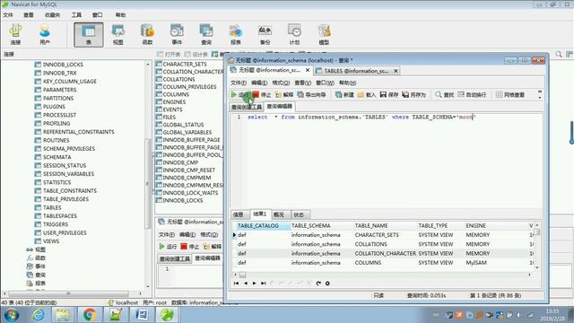574x323 pixels.
Task: Open 查看 menu in query window
Action: 303,83
